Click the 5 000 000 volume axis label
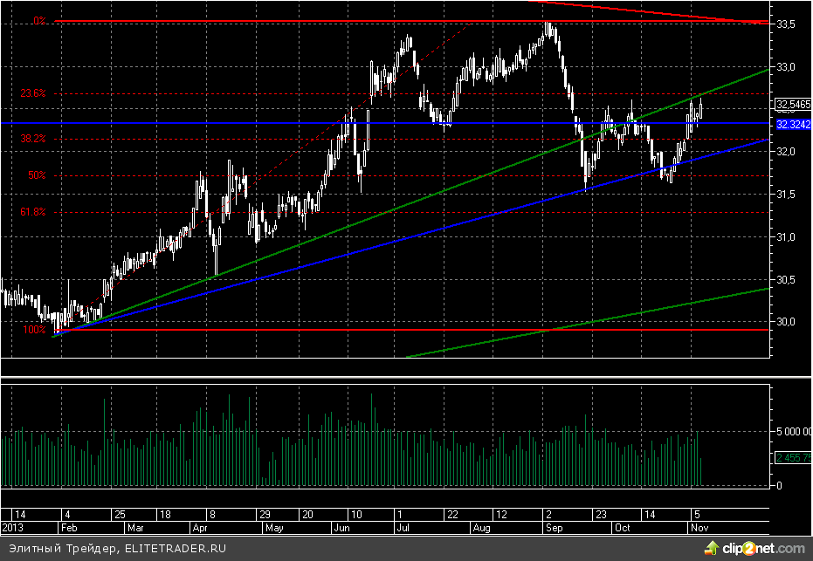This screenshot has width=813, height=561. (793, 431)
